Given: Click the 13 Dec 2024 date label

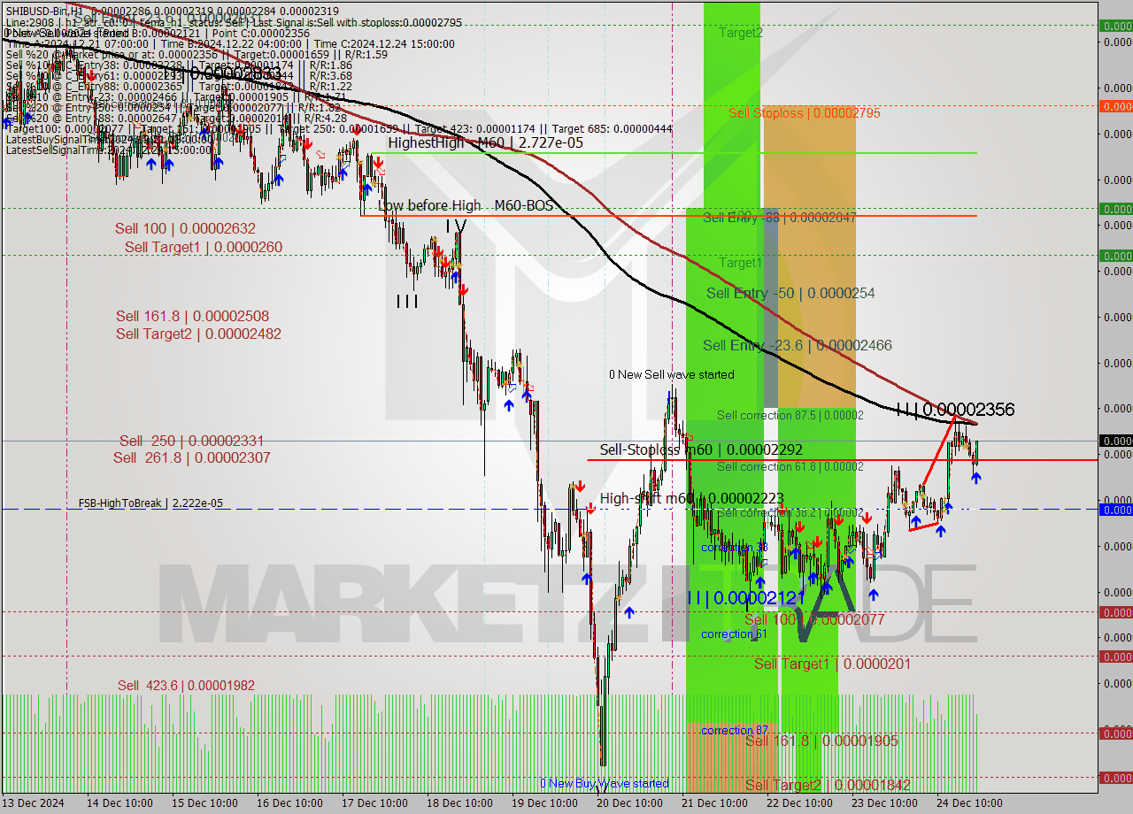Looking at the screenshot, I should (34, 803).
